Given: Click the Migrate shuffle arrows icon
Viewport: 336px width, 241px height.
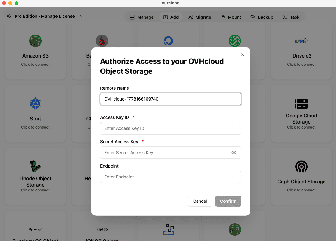Looking at the screenshot, I should click(190, 17).
